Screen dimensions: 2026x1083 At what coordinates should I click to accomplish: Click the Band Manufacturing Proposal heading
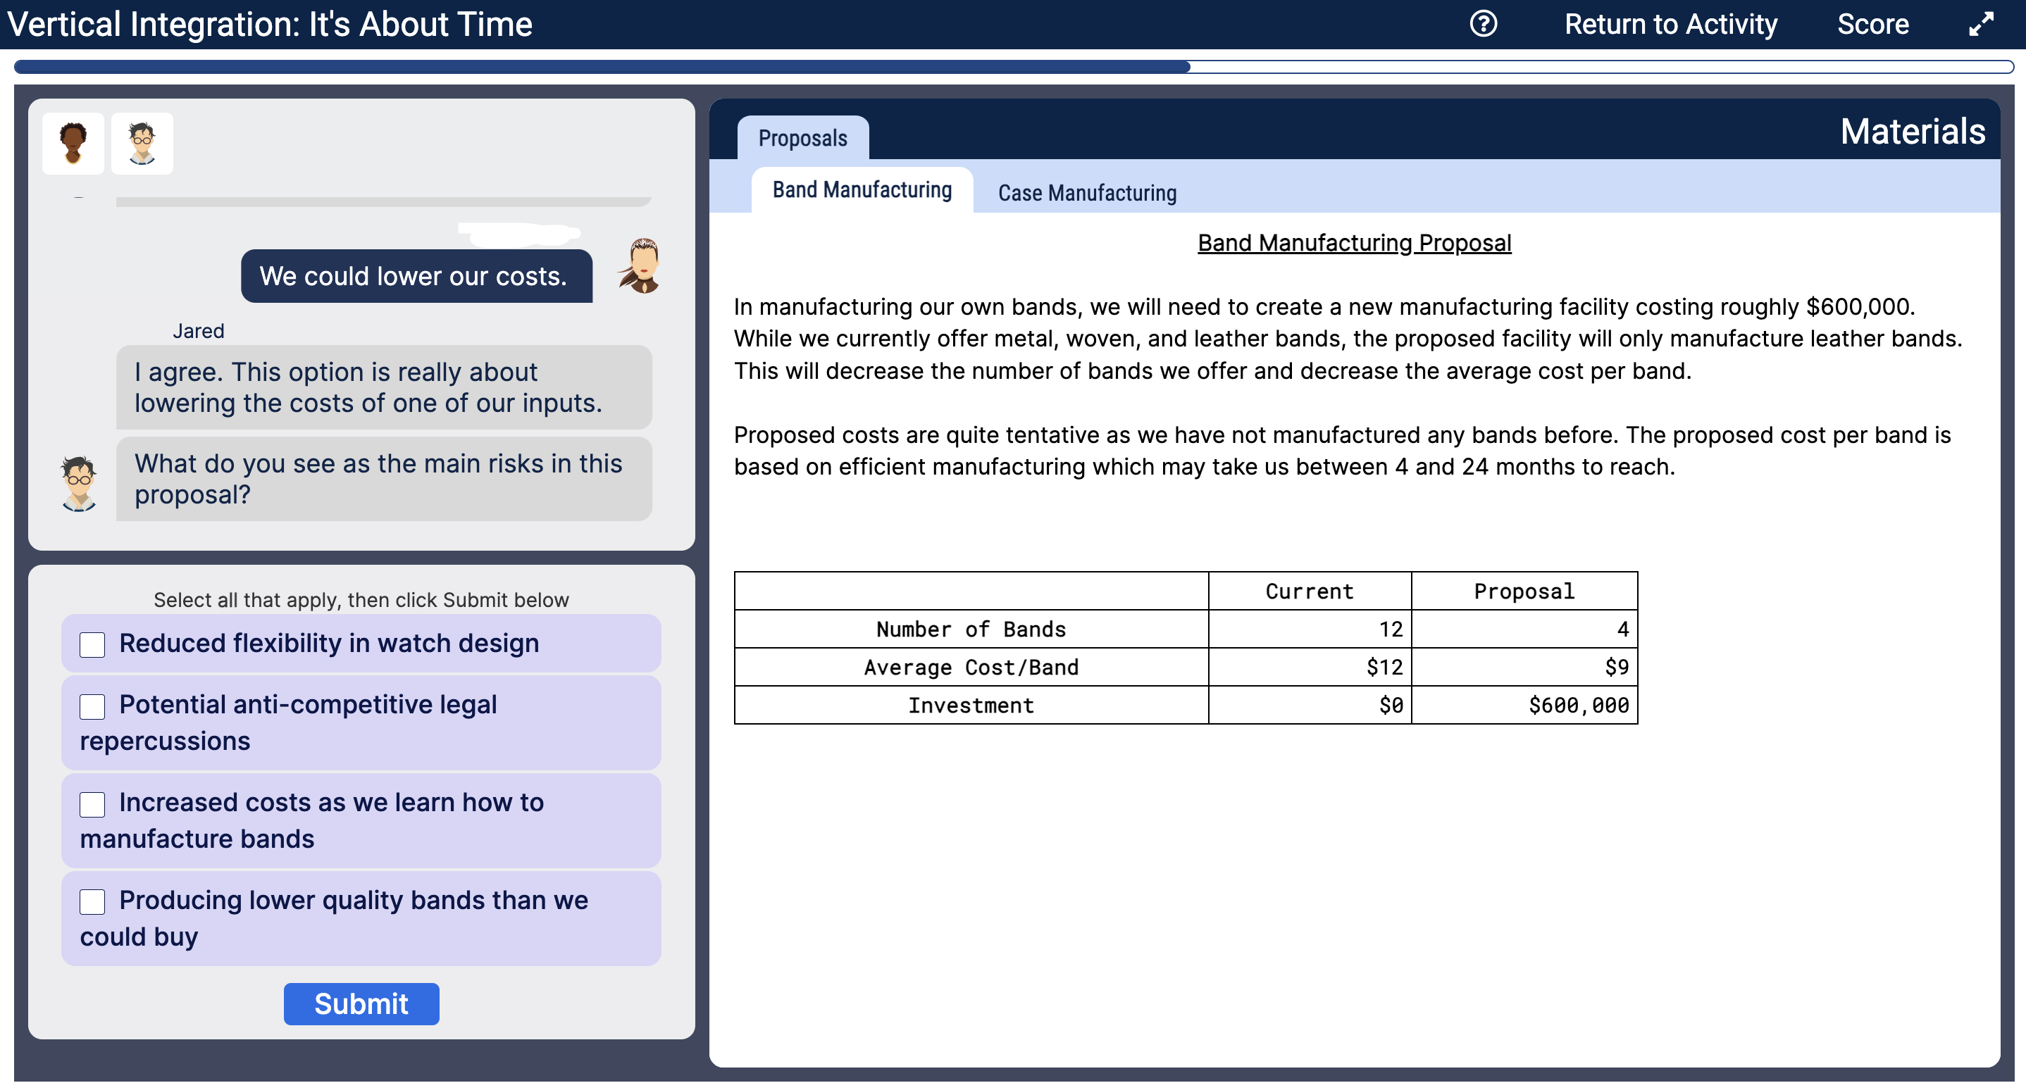coord(1353,243)
